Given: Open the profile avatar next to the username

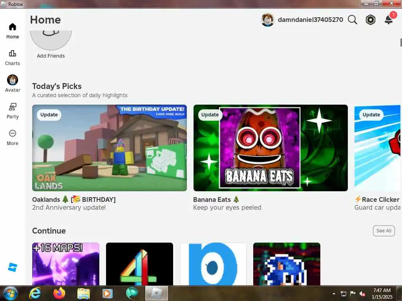Looking at the screenshot, I should tap(267, 20).
